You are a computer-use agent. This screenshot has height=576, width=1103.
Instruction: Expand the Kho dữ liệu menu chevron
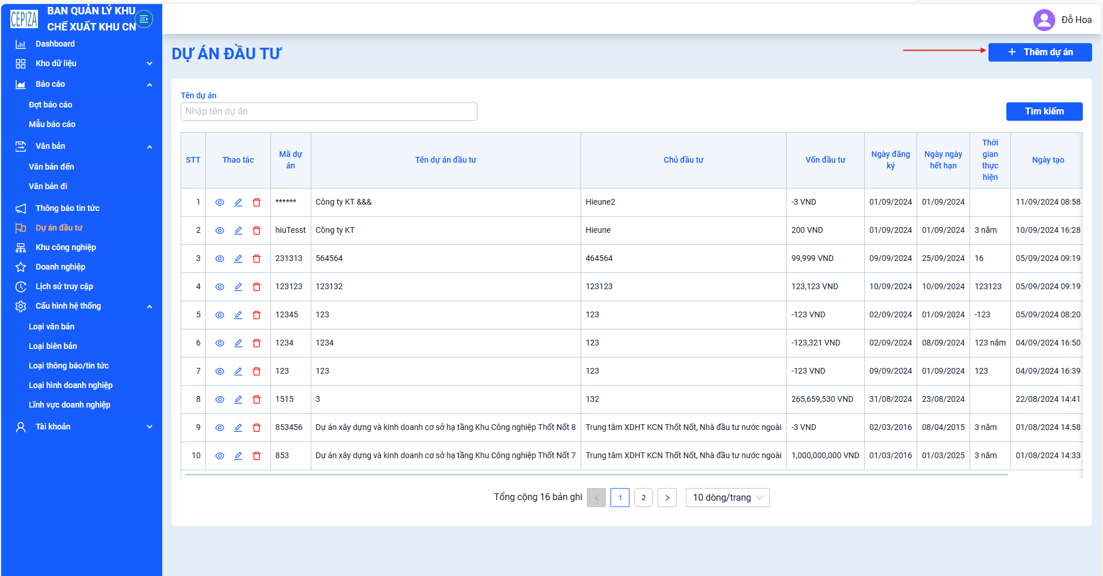pyautogui.click(x=150, y=64)
